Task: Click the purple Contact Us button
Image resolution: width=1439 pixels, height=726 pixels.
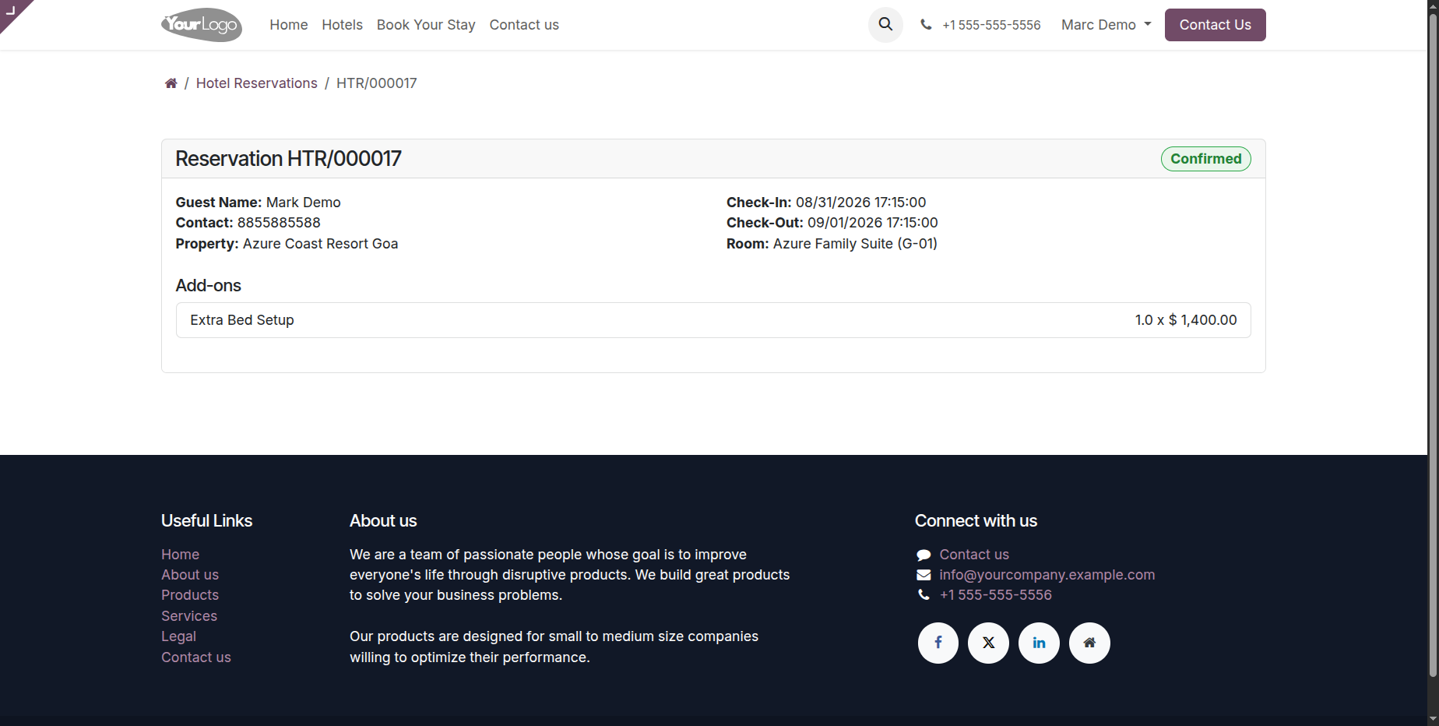Action: [1215, 25]
